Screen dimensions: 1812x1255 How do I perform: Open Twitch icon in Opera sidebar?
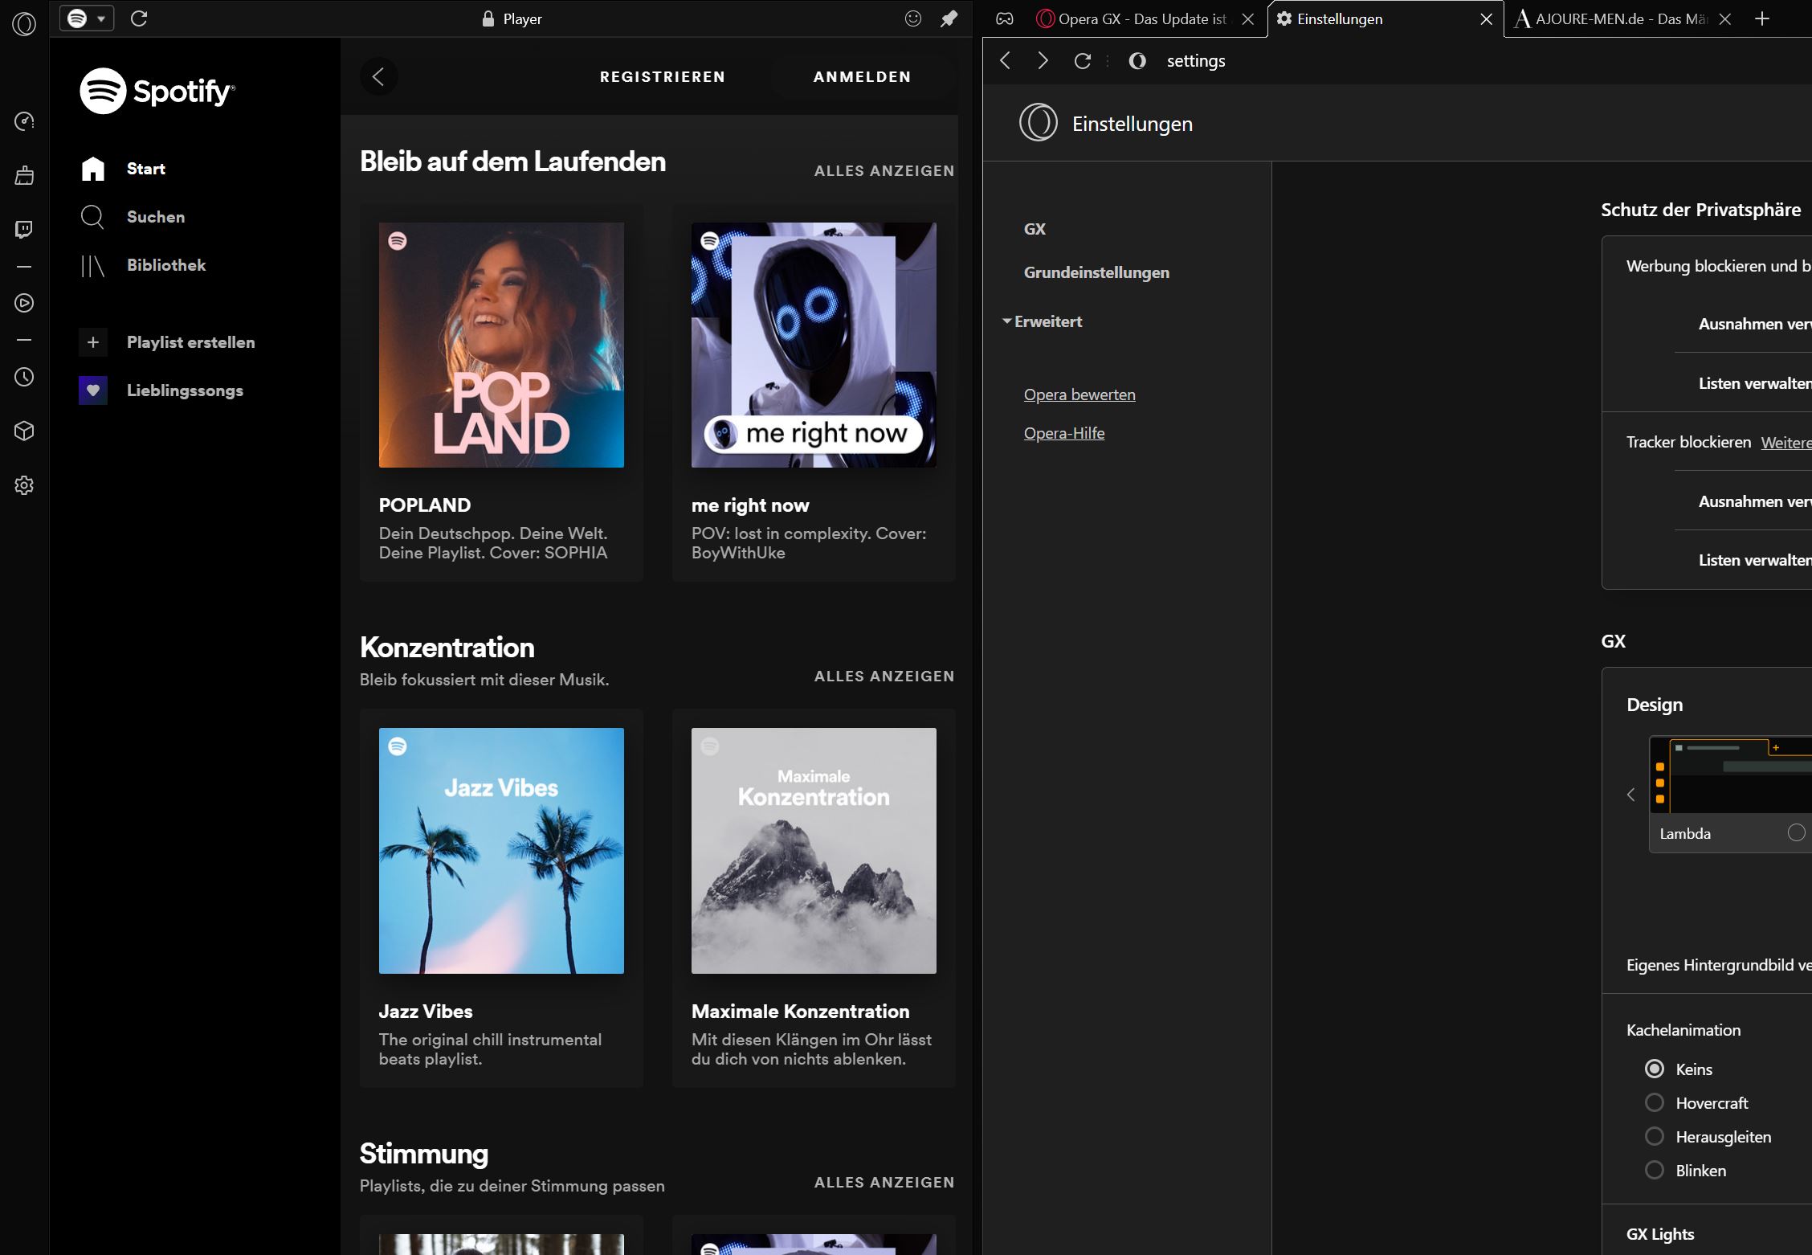24,230
